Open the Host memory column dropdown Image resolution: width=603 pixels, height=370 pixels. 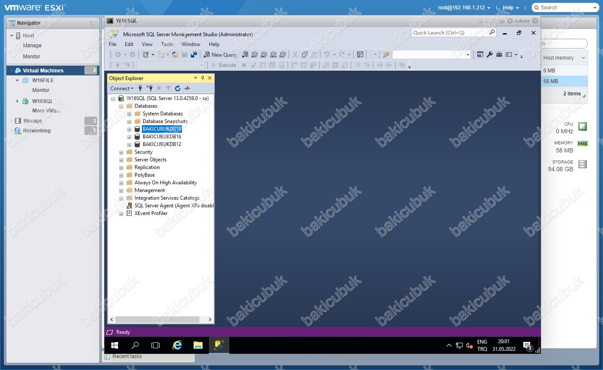click(x=583, y=58)
